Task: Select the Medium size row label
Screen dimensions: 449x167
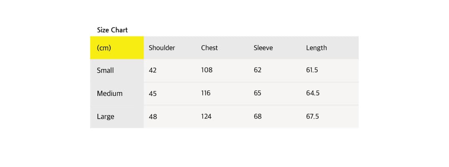Action: (109, 93)
